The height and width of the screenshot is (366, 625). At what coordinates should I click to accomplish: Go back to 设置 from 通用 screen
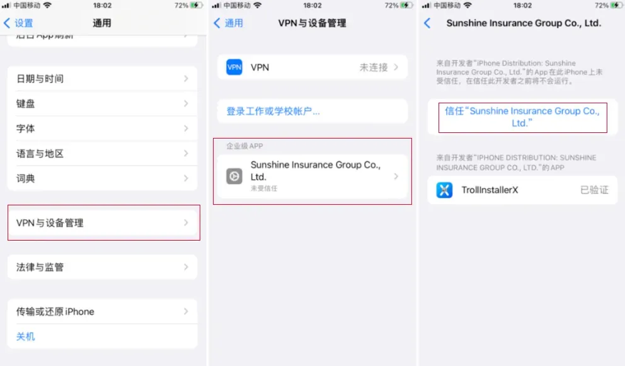click(18, 23)
